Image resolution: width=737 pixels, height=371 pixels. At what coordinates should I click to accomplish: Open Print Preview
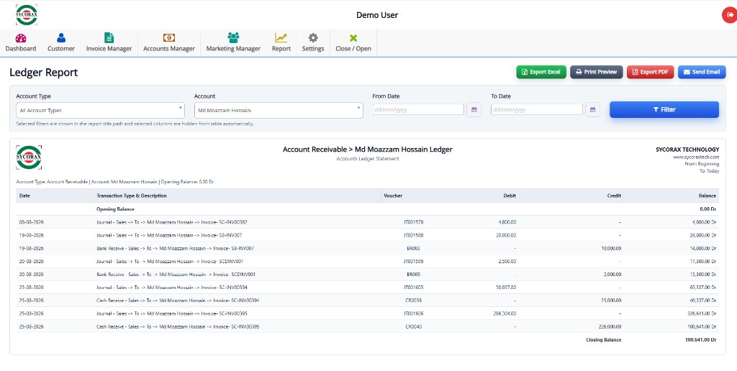(x=597, y=72)
